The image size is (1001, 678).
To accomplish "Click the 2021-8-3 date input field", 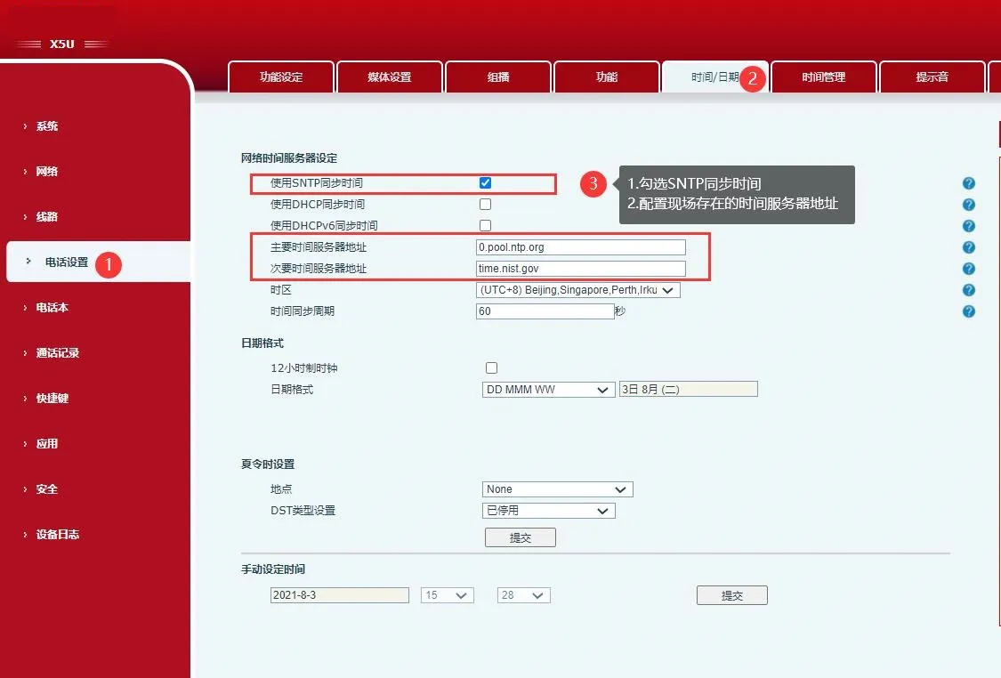I will click(x=339, y=594).
